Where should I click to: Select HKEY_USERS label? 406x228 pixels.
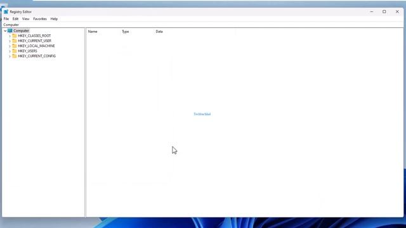point(27,51)
